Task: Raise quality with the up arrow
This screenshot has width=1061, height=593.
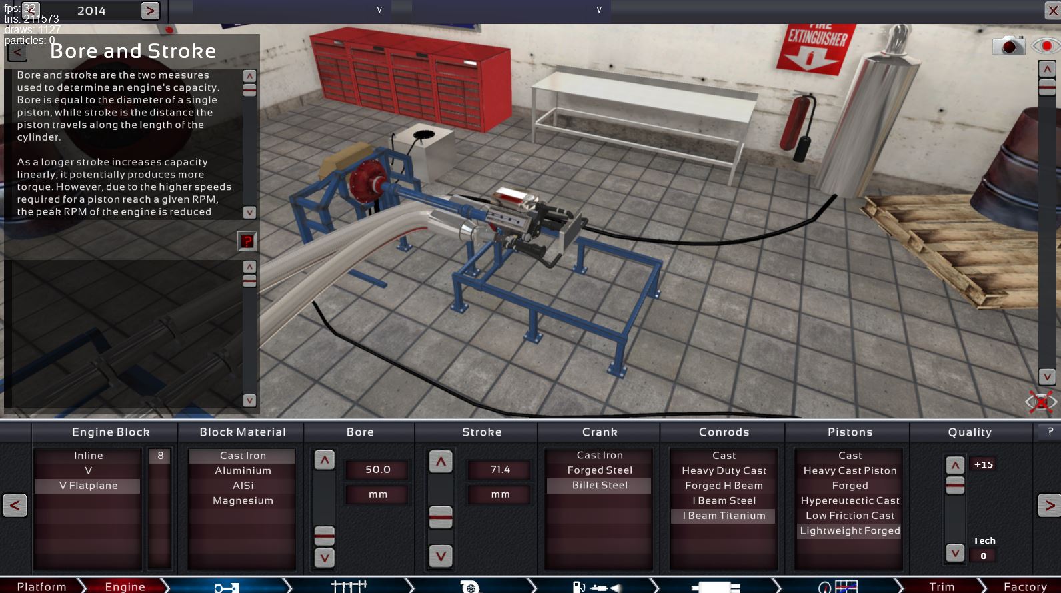Action: tap(955, 465)
